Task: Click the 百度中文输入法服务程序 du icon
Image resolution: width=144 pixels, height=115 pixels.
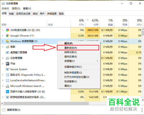Action: tap(7, 92)
